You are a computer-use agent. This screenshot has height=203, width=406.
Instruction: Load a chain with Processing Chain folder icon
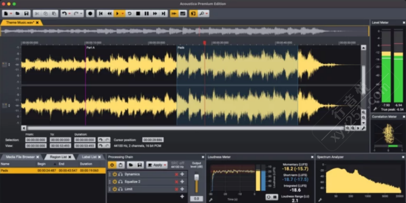[x=131, y=165]
